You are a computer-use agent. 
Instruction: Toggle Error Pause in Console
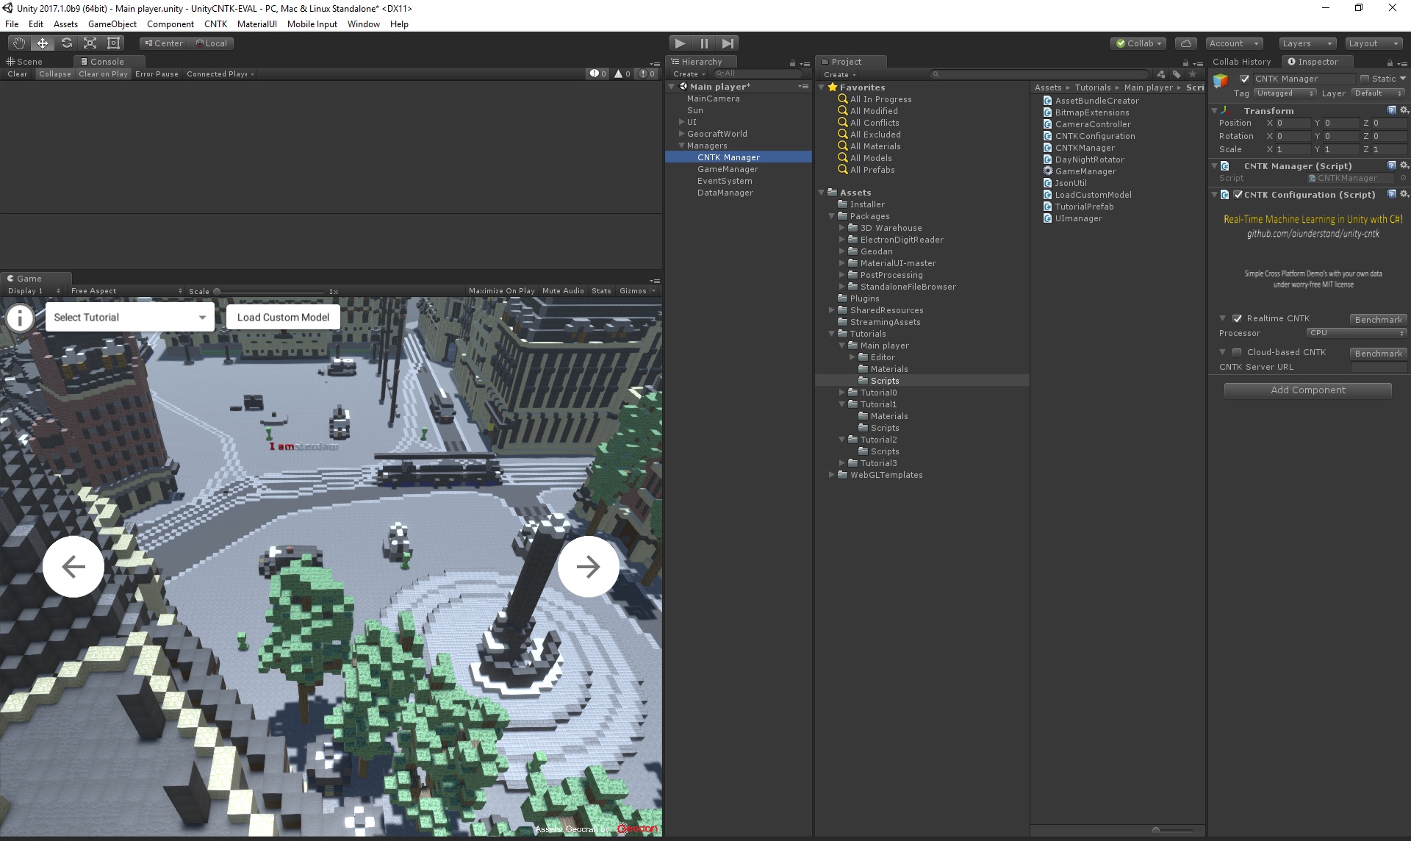(x=157, y=74)
